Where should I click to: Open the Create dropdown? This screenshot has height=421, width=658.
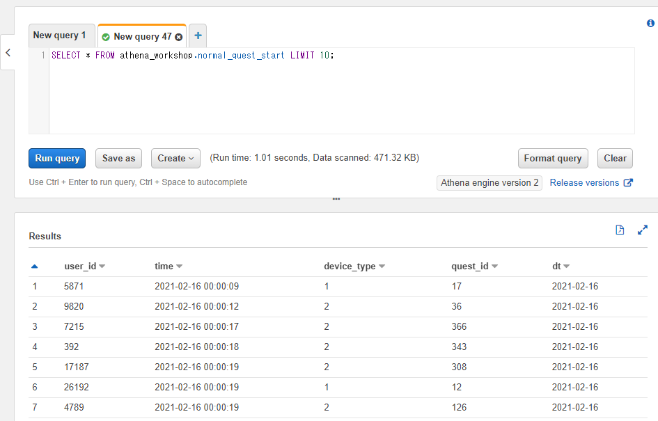click(175, 158)
